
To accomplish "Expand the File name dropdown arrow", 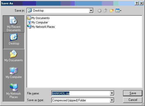I will 112,93.
